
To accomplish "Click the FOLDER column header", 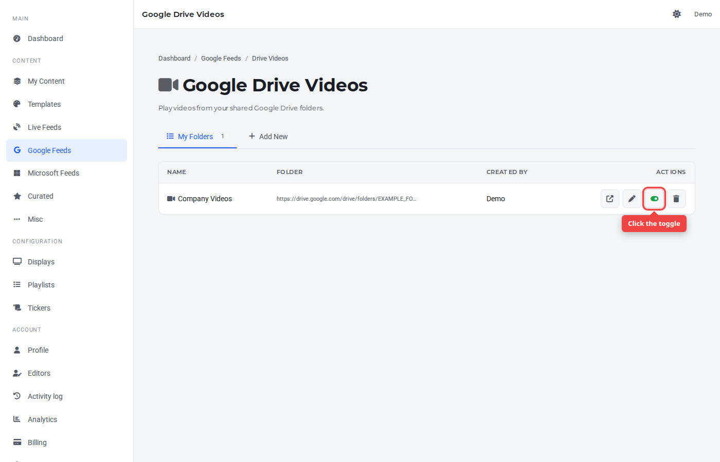I will pyautogui.click(x=290, y=172).
